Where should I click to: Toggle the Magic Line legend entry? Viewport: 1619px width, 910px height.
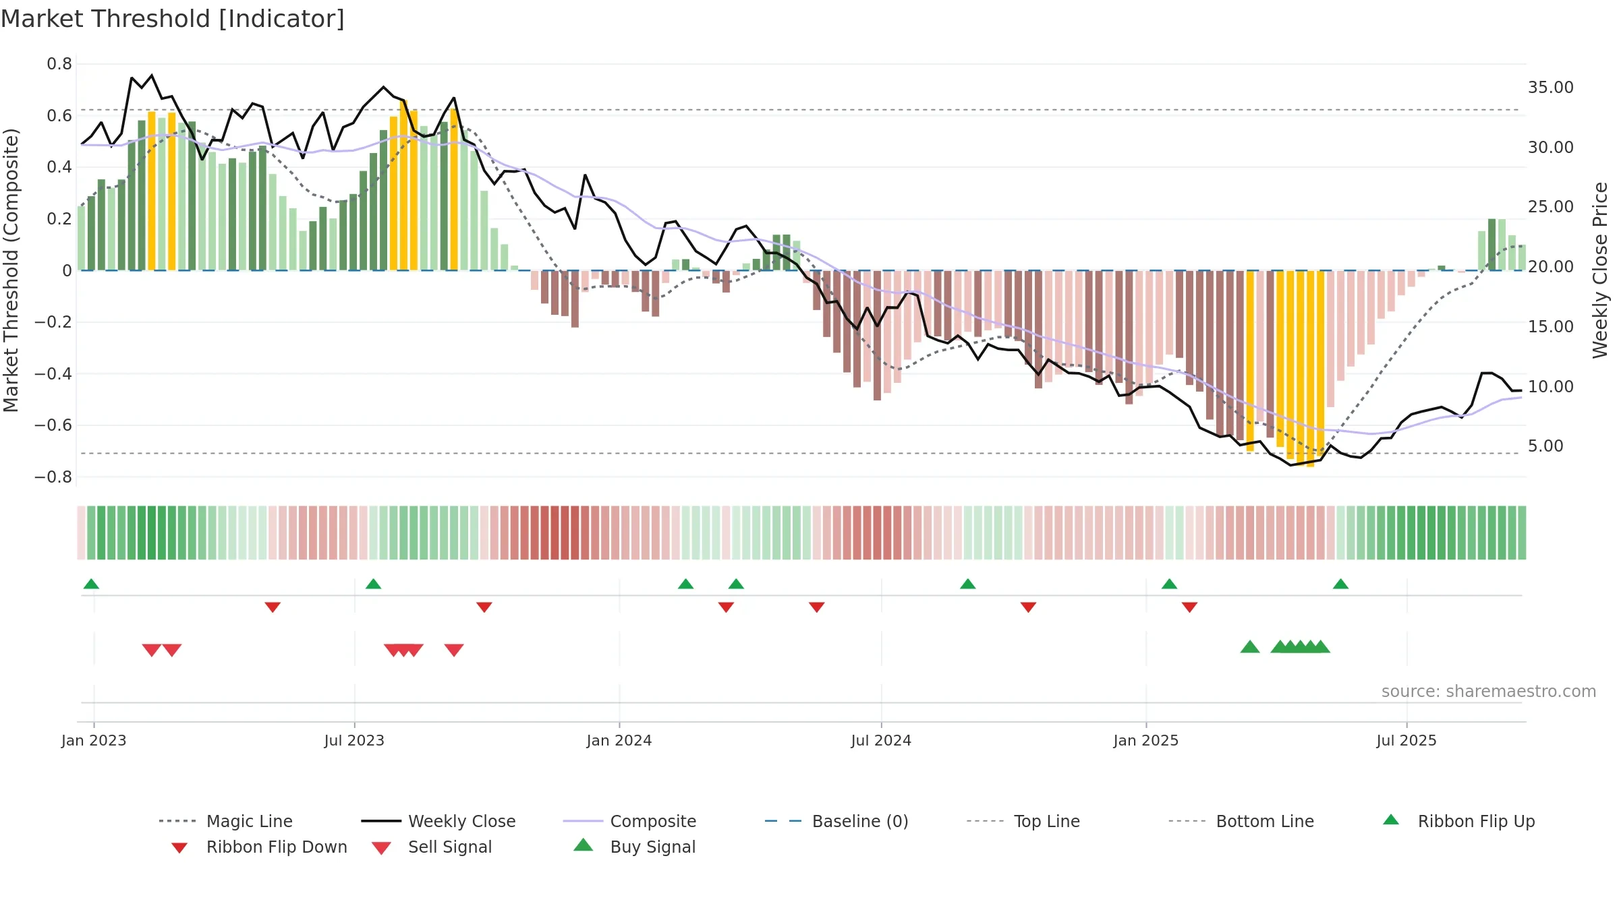pos(225,821)
